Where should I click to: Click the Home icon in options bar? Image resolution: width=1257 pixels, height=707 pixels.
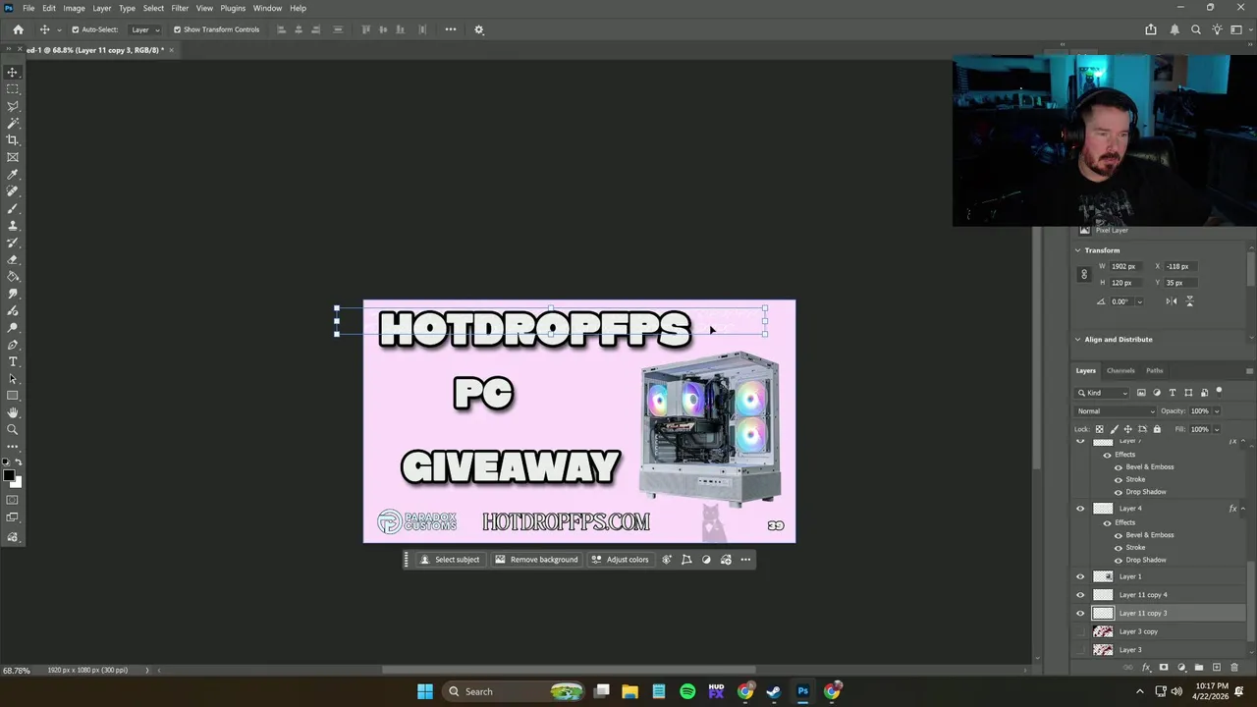click(x=18, y=29)
